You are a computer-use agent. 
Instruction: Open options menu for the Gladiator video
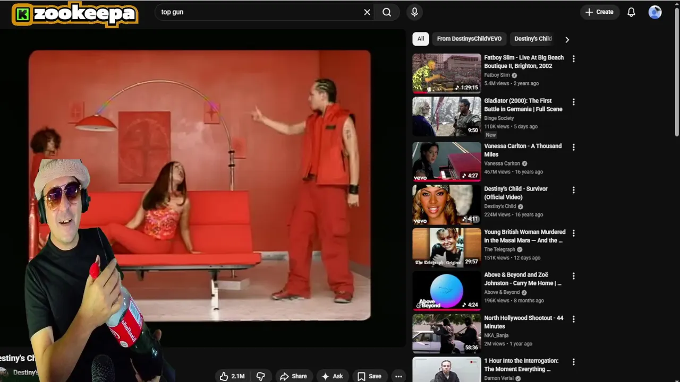coord(573,102)
